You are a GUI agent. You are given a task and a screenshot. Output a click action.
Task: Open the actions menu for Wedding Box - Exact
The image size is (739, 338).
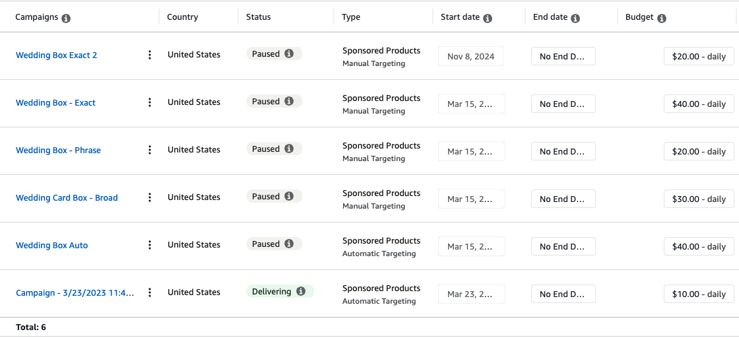150,102
